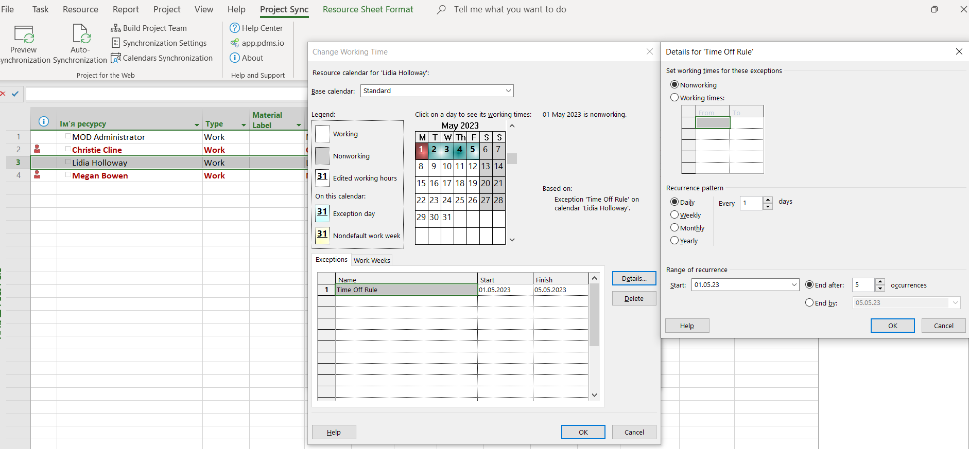Viewport: 969px width, 449px height.
Task: Increase the End after occurrences value
Action: [880, 282]
